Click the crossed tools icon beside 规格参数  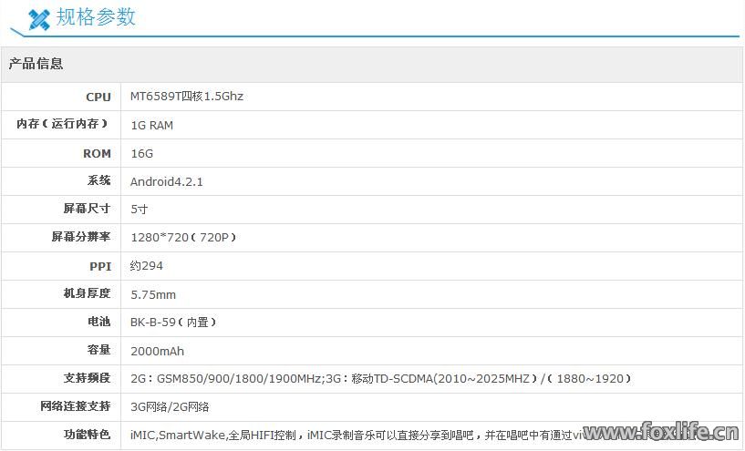(x=38, y=18)
